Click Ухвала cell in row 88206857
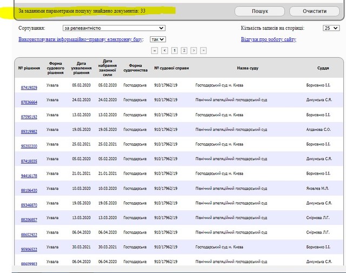Screen dimensions: 346x273 coord(52,218)
